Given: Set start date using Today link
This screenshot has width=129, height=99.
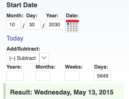Looking at the screenshot, I should tap(15, 38).
